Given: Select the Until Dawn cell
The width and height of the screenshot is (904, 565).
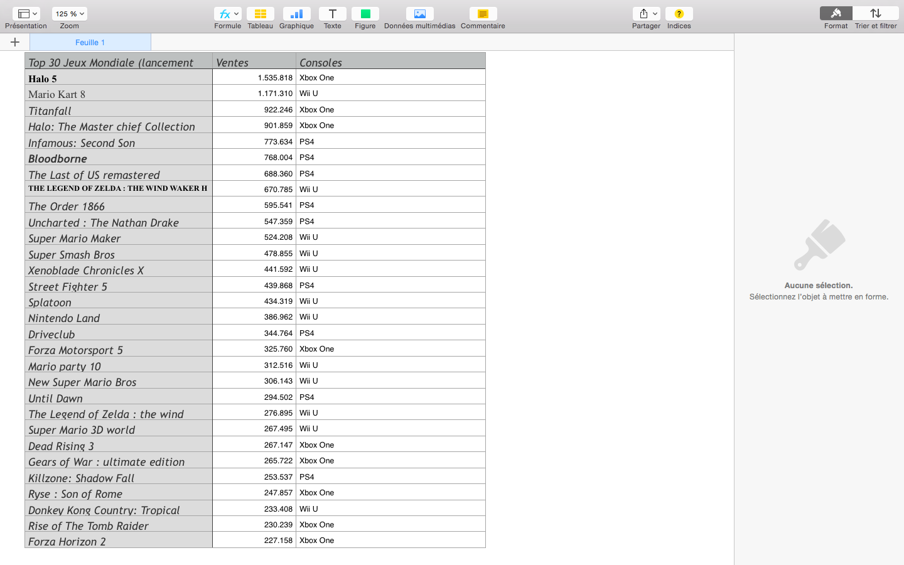Looking at the screenshot, I should pyautogui.click(x=119, y=397).
